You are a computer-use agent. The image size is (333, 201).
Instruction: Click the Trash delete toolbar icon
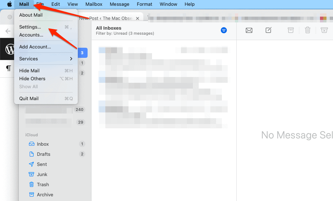click(308, 30)
